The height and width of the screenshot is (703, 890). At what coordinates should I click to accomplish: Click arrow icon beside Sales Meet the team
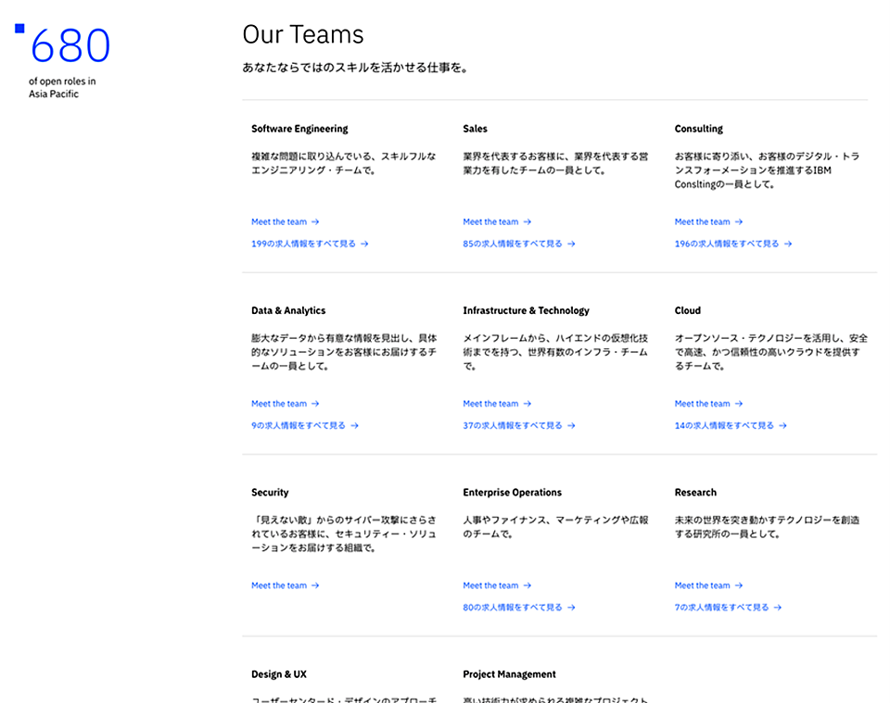click(x=528, y=222)
